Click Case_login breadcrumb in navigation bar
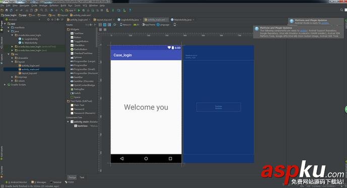 pos(9,15)
